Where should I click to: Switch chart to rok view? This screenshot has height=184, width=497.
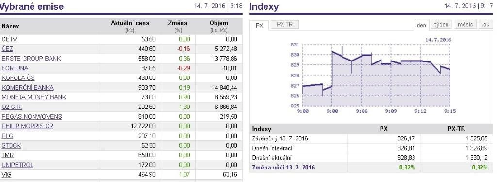pyautogui.click(x=485, y=25)
